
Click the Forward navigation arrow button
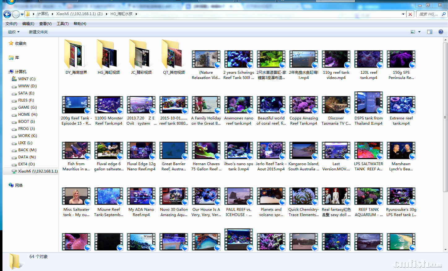(16, 14)
